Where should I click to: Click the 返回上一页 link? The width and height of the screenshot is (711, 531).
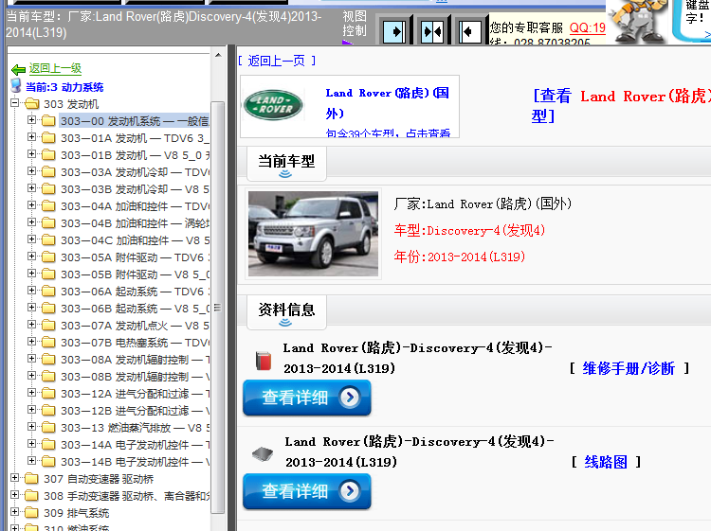point(277,61)
